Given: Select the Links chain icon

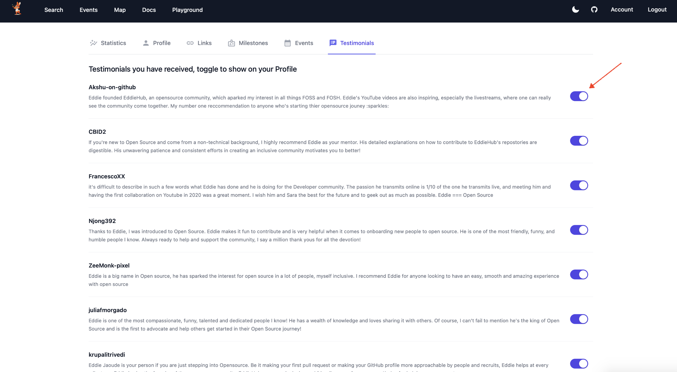Looking at the screenshot, I should tap(190, 43).
